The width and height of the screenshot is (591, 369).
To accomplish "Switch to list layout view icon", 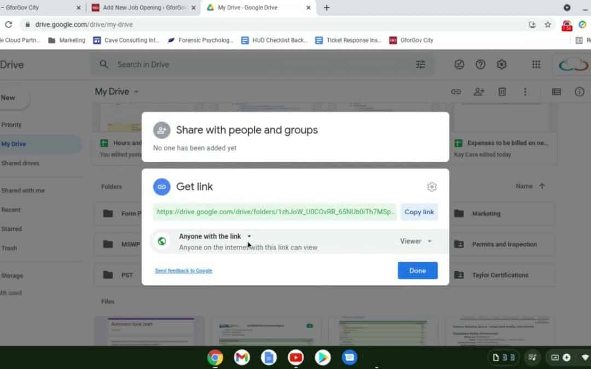I will pyautogui.click(x=557, y=91).
